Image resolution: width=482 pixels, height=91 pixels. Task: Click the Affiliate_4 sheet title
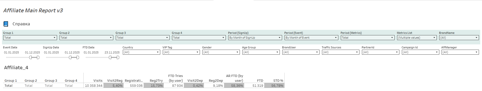pyautogui.click(x=16, y=68)
